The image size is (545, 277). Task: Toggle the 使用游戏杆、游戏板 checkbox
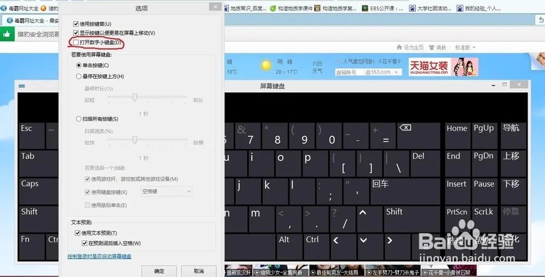pyautogui.click(x=87, y=179)
